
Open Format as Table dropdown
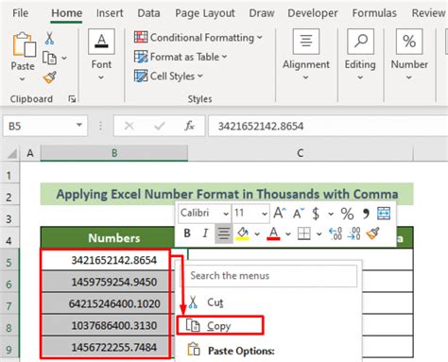click(x=224, y=57)
